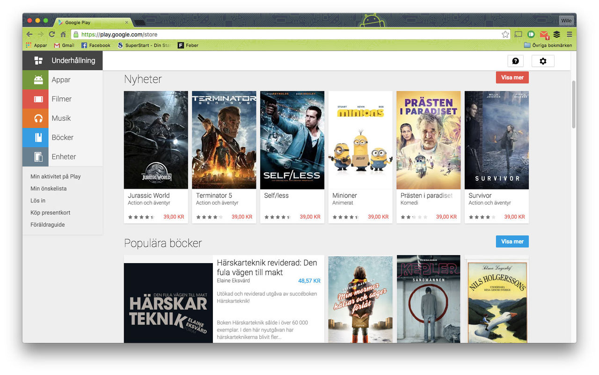The width and height of the screenshot is (599, 375).
Task: Click Köp presentkort link
Action: click(51, 213)
